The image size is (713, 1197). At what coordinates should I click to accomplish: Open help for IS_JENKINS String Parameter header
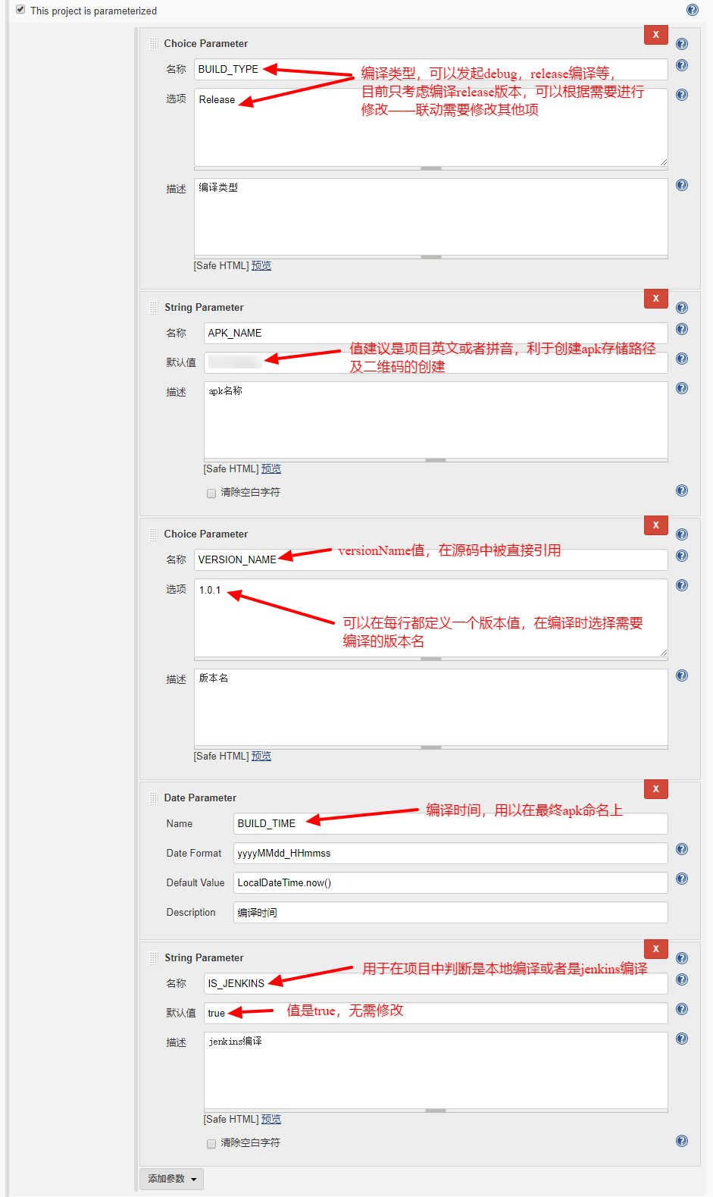coord(682,958)
